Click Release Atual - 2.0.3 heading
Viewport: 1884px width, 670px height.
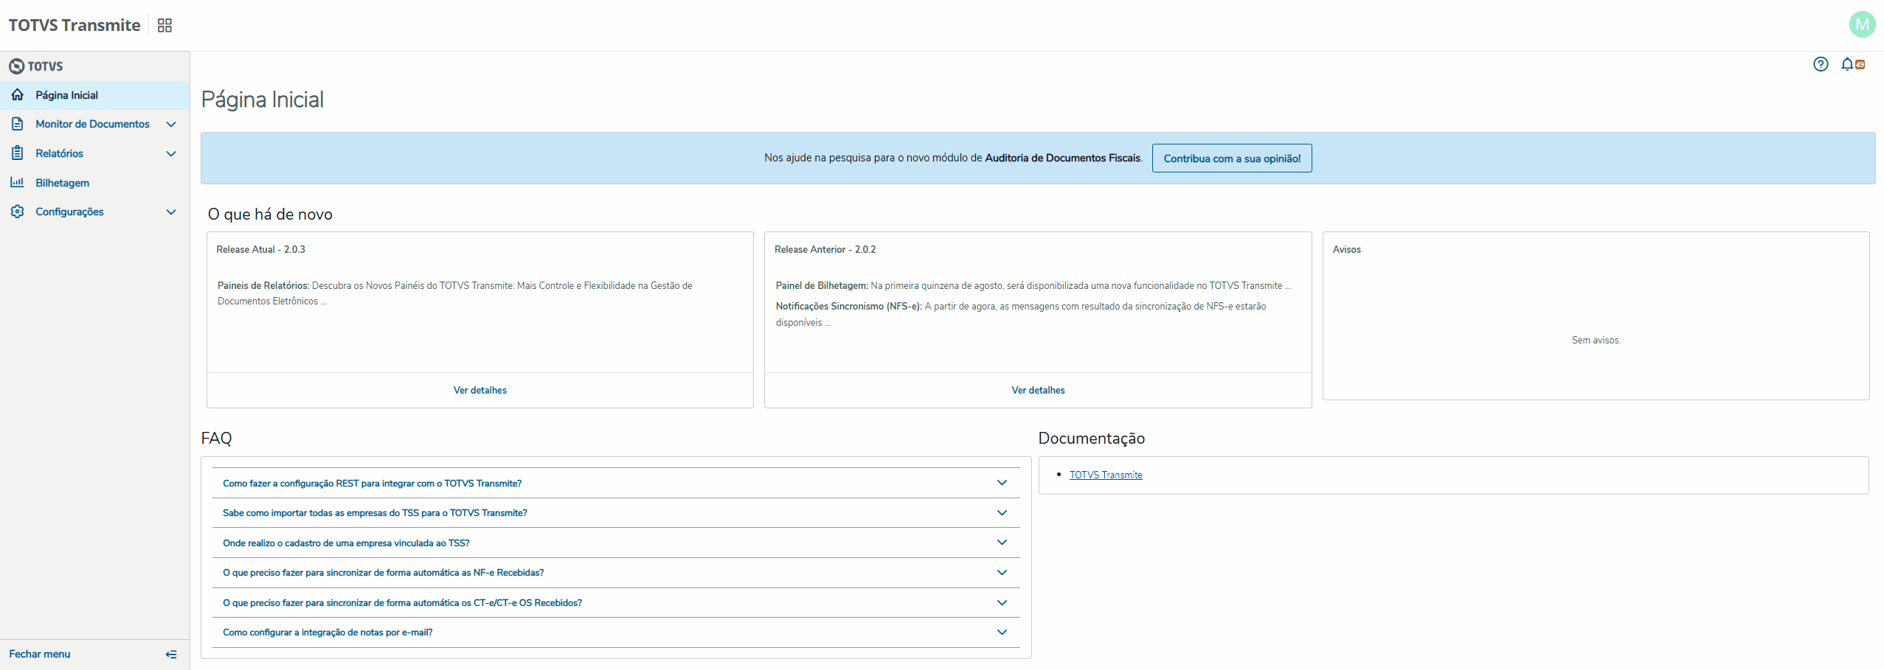260,249
